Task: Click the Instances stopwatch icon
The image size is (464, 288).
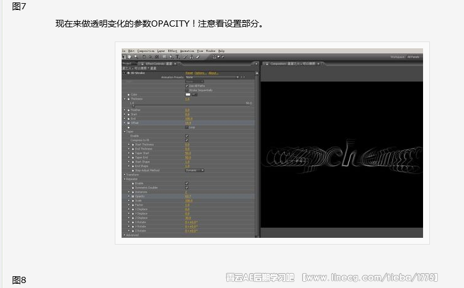Action: click(x=133, y=192)
